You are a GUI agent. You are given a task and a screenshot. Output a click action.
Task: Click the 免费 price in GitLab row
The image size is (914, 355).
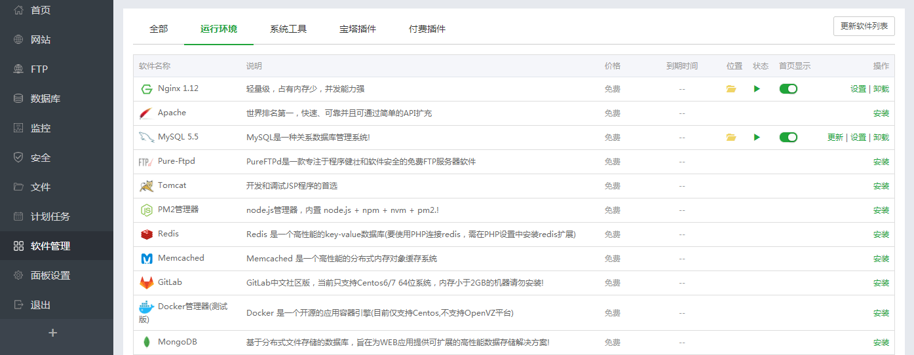pos(613,283)
